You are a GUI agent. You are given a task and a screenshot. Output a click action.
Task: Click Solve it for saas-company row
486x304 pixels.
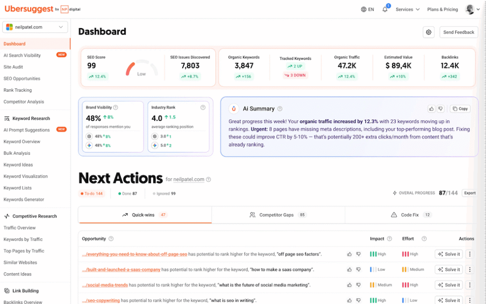click(x=449, y=270)
